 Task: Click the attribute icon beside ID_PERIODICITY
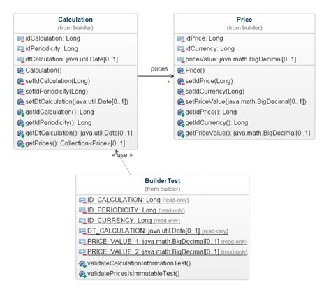(82, 210)
